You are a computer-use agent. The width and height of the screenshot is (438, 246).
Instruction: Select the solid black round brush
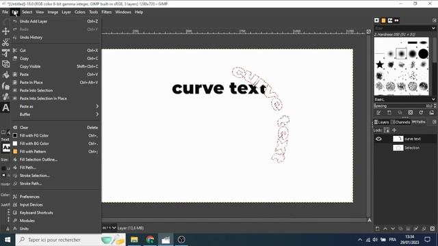tap(423, 53)
